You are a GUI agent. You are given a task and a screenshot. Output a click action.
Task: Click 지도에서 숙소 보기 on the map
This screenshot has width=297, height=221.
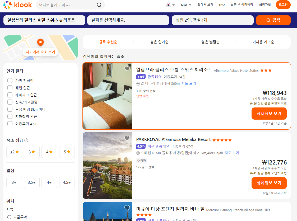click(x=40, y=52)
